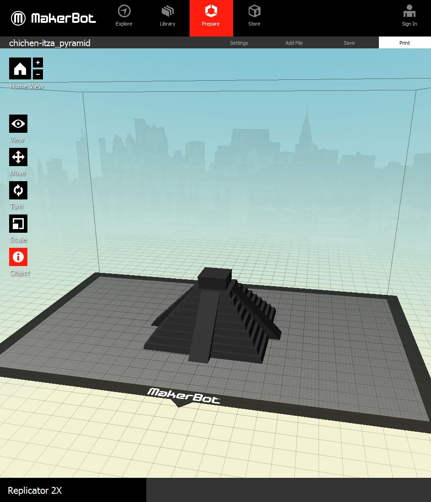This screenshot has height=502, width=431.
Task: Activate the Move tool
Action: tap(18, 157)
